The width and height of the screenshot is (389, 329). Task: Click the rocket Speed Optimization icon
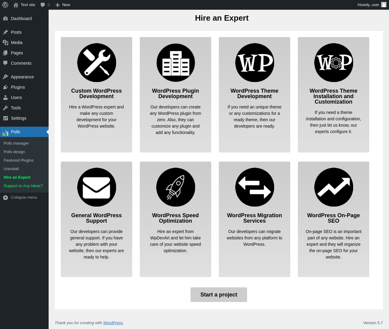click(x=176, y=187)
